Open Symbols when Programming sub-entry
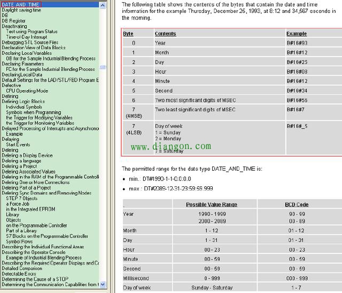 pos(34,112)
